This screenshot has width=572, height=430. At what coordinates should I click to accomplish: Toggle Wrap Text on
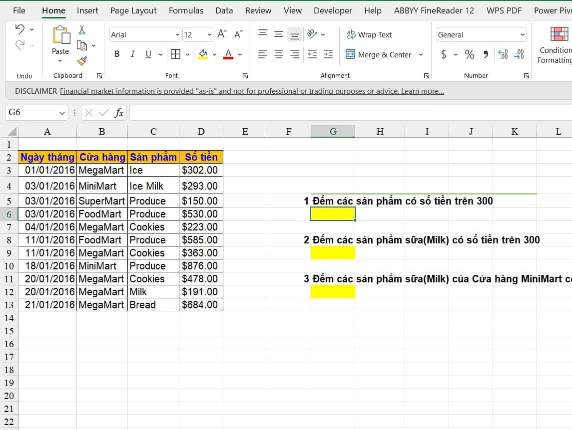(x=369, y=34)
